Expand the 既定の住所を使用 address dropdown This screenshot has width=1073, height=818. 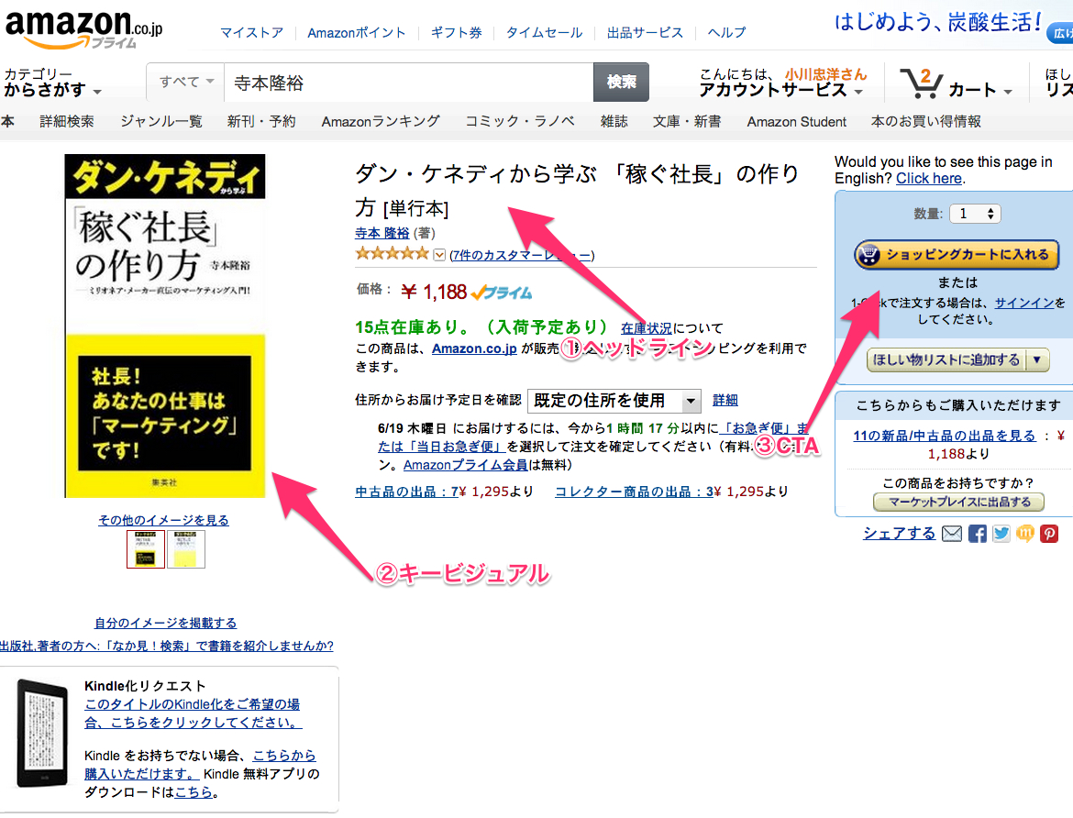coord(614,401)
